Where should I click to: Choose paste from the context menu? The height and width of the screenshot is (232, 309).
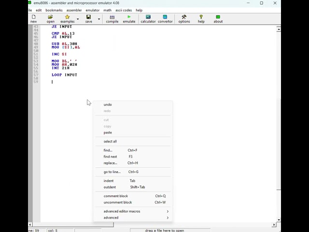point(133,132)
